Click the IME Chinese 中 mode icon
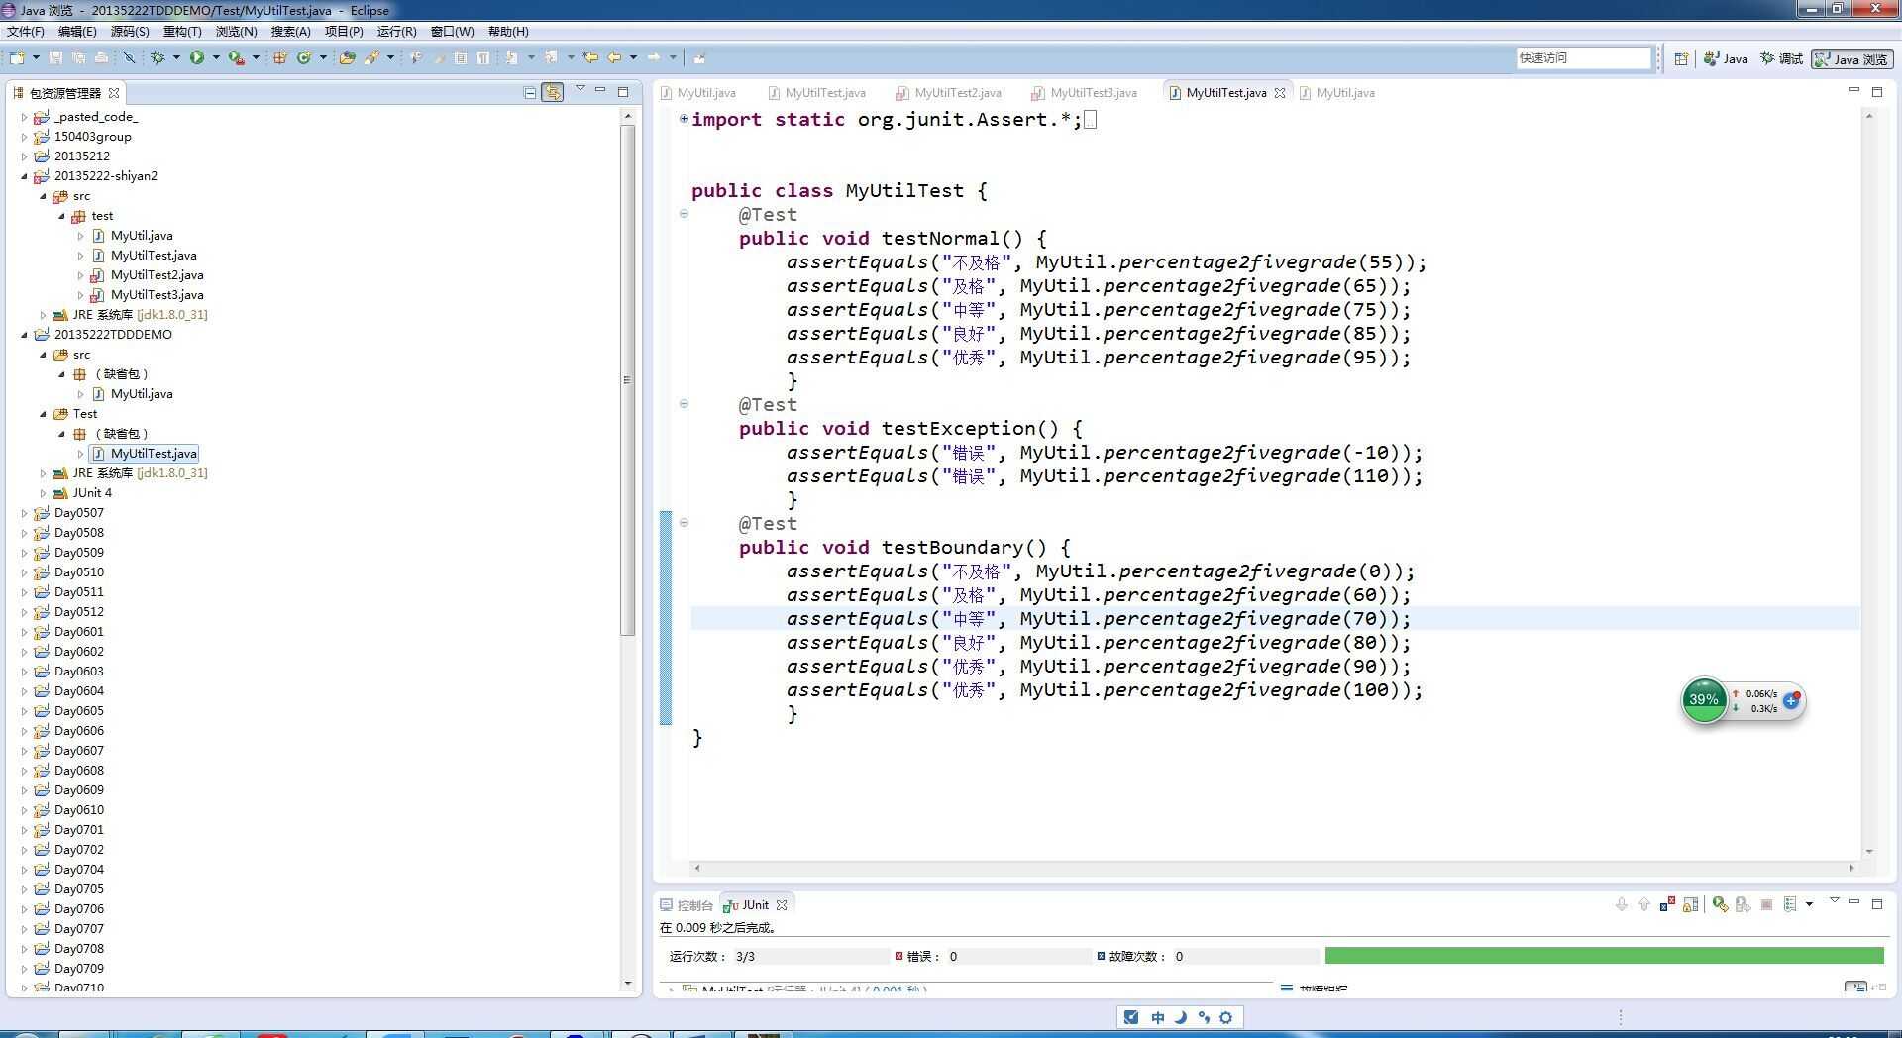This screenshot has height=1038, width=1902. pos(1157,1017)
